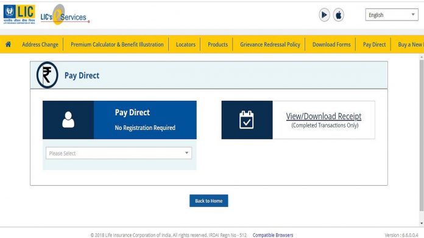Viewport: 424px width, 238px height.
Task: Expand the Please Select dropdown
Action: (119, 153)
